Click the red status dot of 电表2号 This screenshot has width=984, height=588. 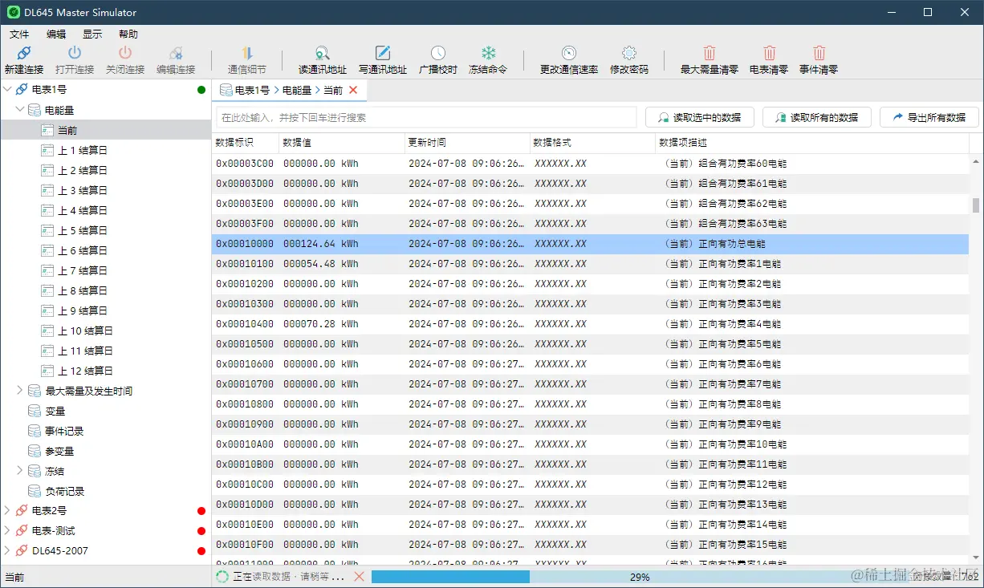201,511
